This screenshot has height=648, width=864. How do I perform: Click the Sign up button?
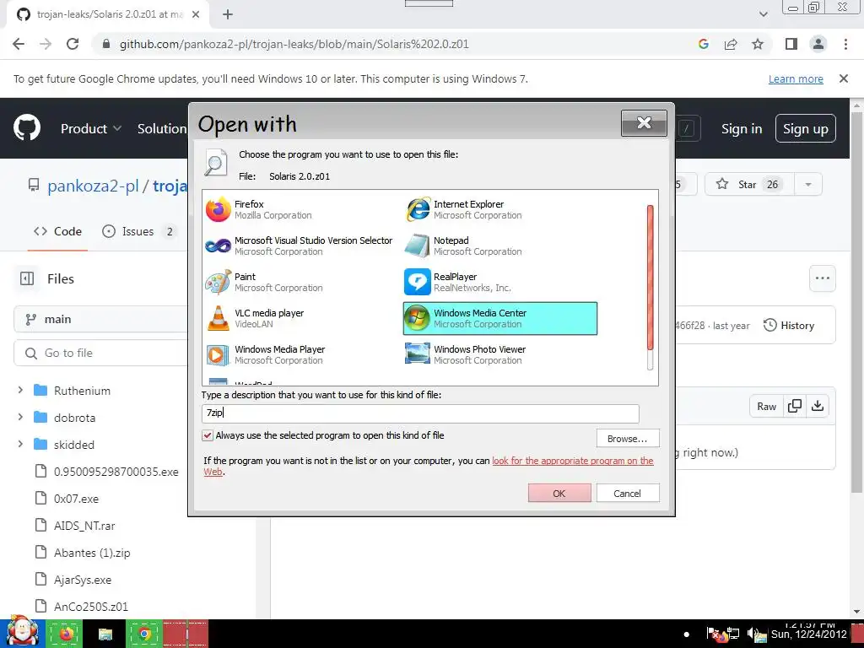[806, 128]
